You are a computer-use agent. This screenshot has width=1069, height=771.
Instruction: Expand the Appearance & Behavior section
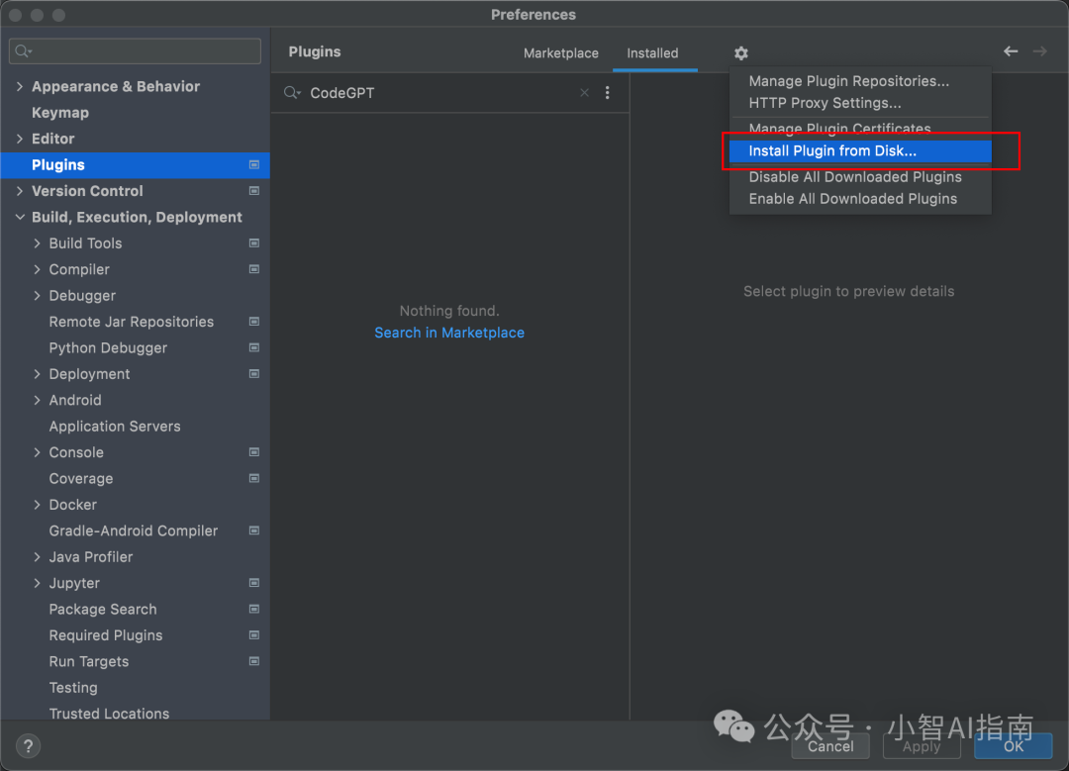click(20, 87)
